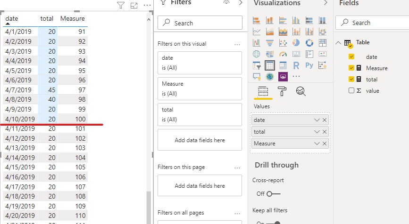Select the KPI visualization

323,54
